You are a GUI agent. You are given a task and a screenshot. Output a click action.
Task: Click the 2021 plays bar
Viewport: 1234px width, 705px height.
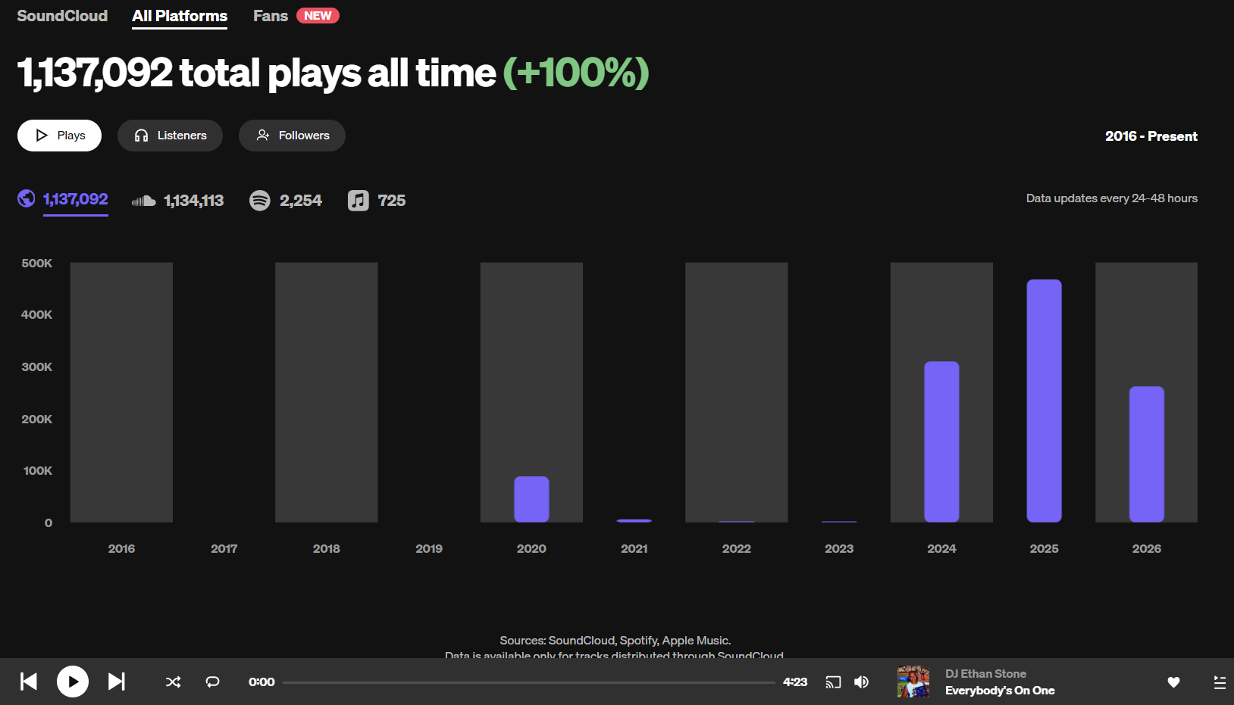[x=634, y=521]
